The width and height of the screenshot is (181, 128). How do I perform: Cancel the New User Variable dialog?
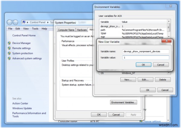pos(161,65)
